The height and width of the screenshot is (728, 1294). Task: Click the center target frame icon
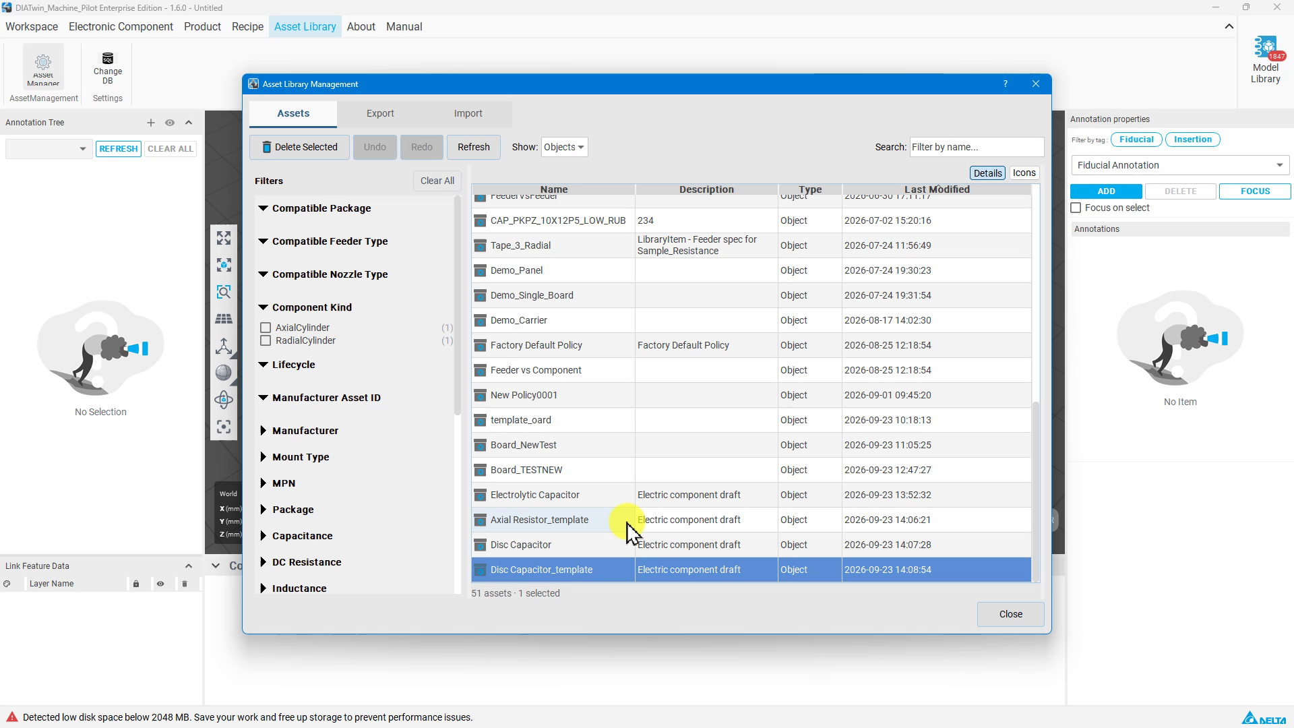[224, 427]
